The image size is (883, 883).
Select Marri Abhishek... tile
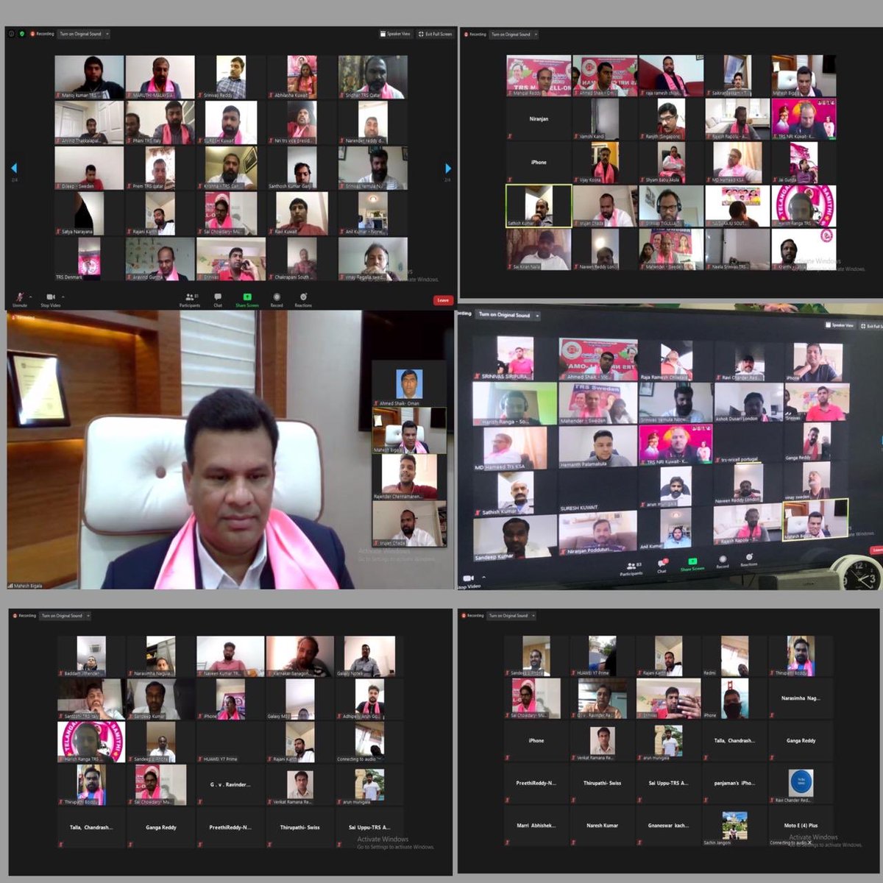(536, 826)
